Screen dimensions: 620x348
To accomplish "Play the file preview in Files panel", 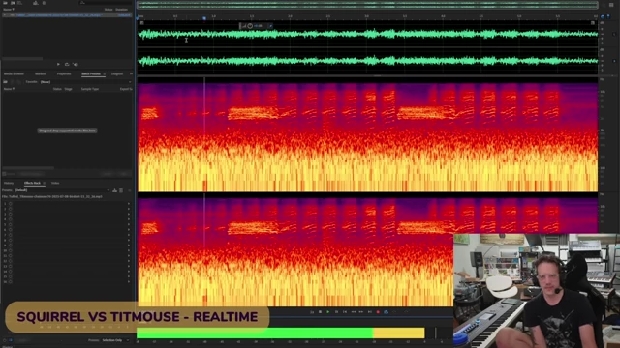I will pos(58,64).
